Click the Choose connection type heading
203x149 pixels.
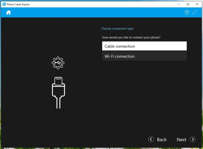[x=117, y=29]
